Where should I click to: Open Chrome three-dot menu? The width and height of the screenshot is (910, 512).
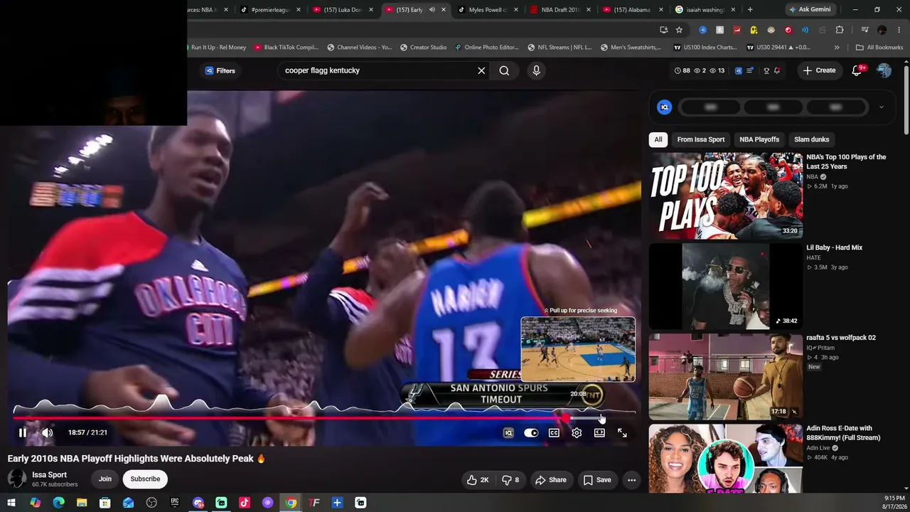click(x=899, y=30)
